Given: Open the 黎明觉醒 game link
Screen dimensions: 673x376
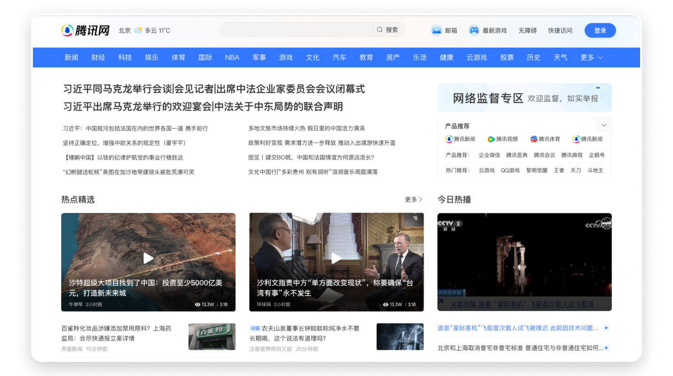Looking at the screenshot, I should [x=537, y=171].
